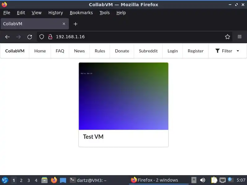Launch the file manager from the taskbar
Image resolution: width=247 pixels, height=185 pixels.
[x=44, y=180]
